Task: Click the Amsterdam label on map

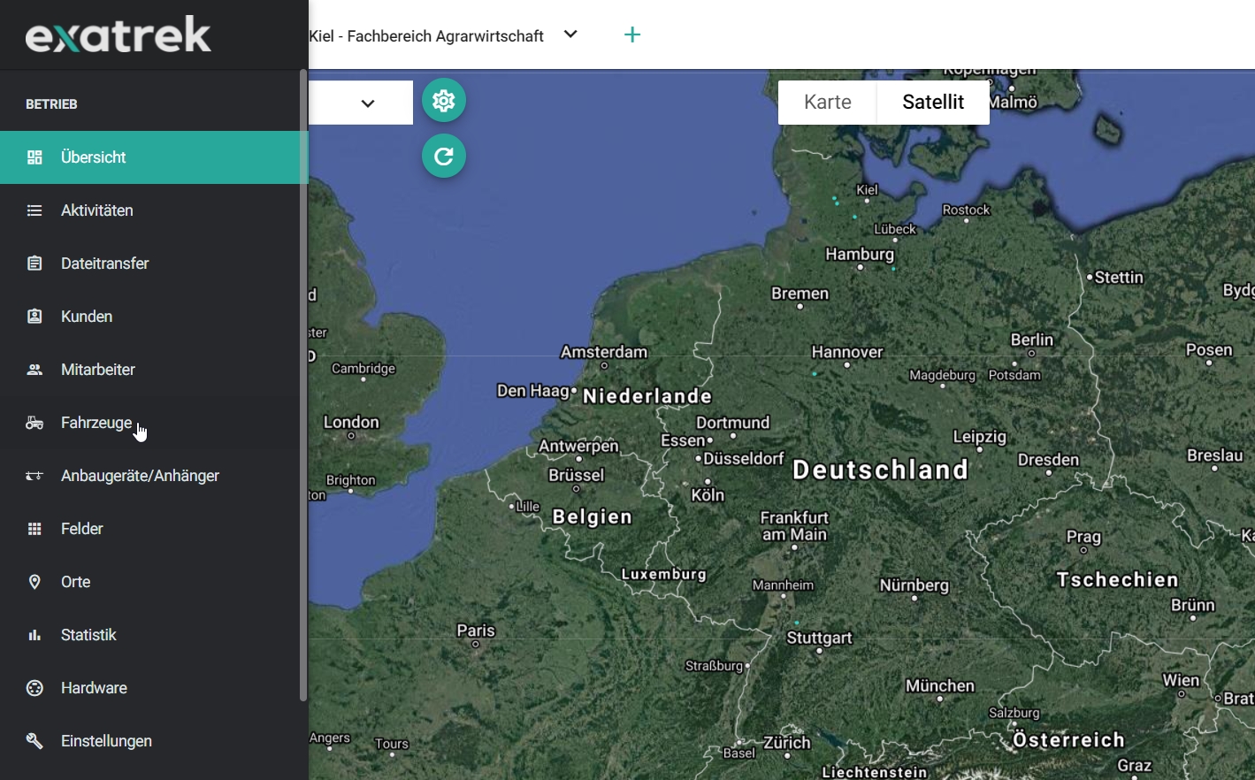Action: tap(604, 352)
